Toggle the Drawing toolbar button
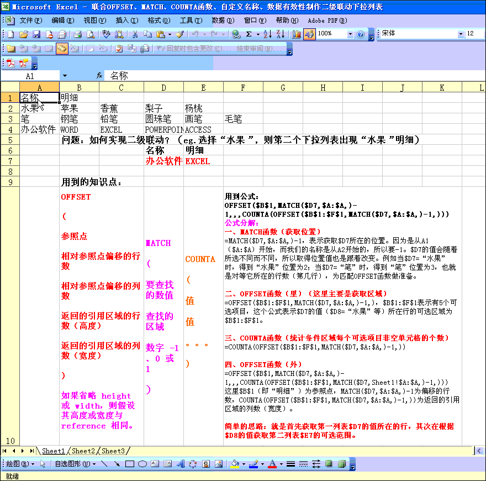Screen dimensions: 486x481 309,34
